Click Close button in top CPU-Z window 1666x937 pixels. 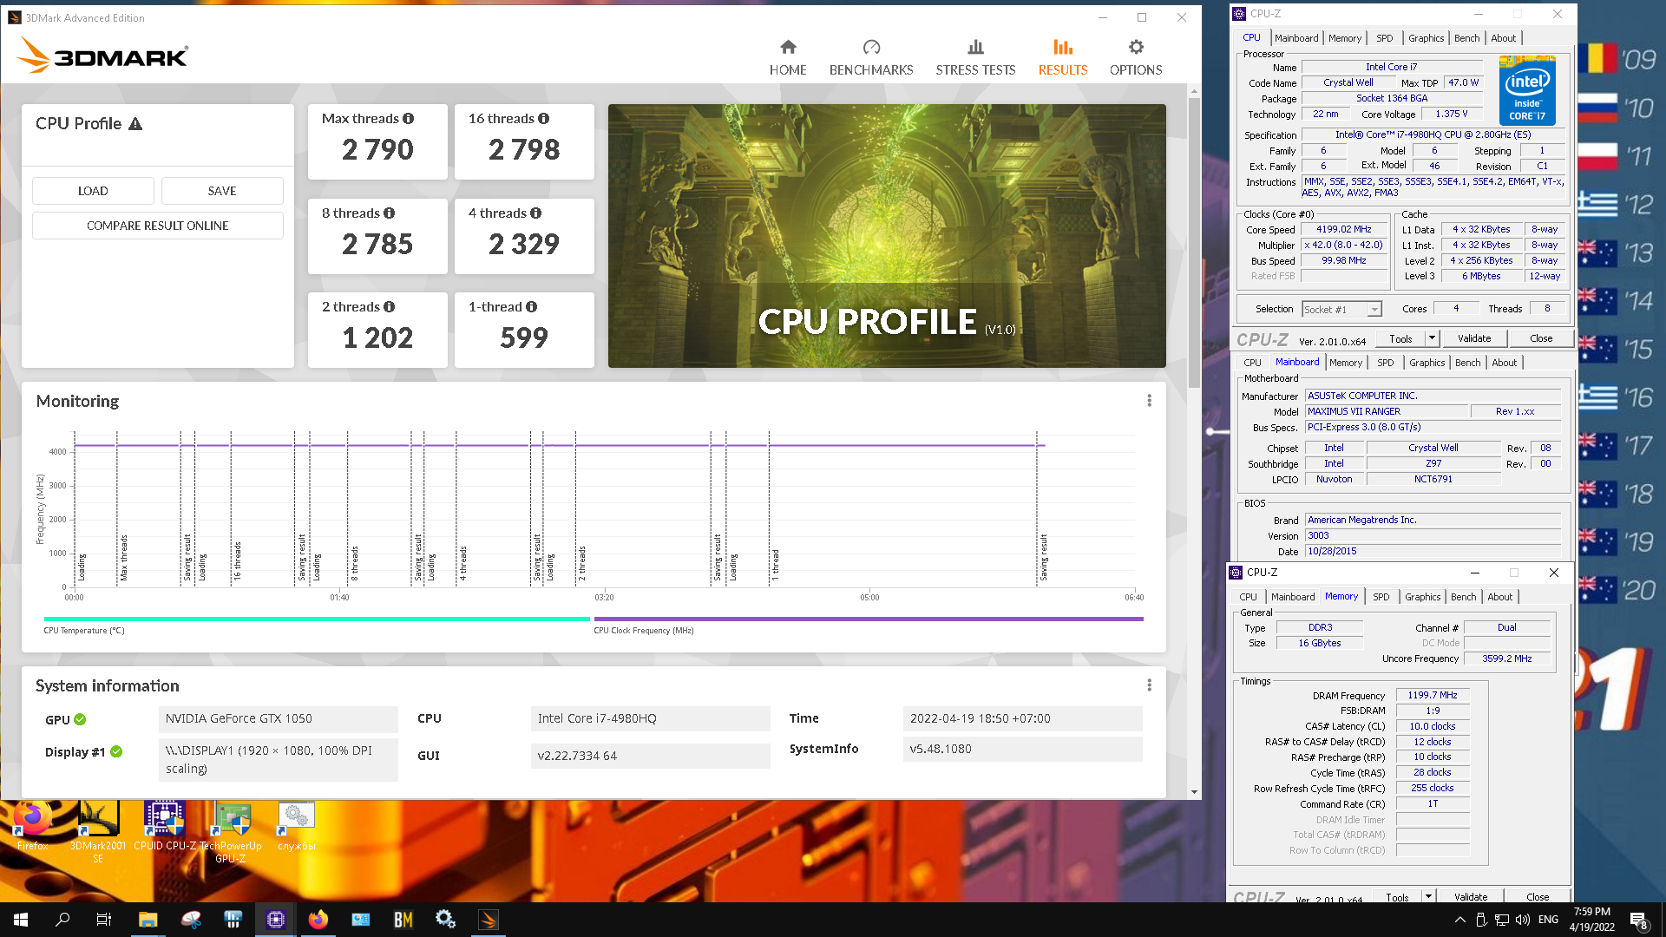tap(1541, 338)
